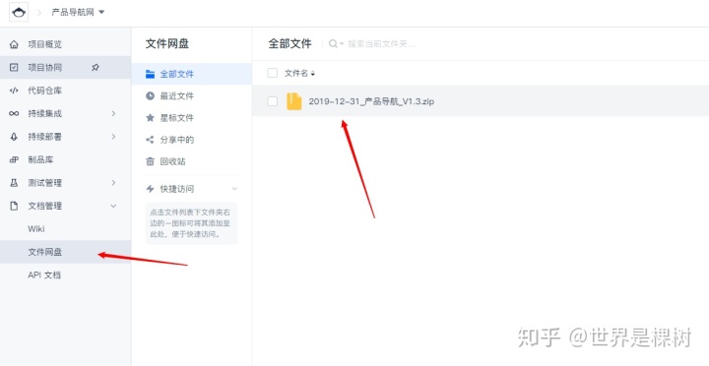The image size is (709, 366).
Task: Select 文件网盘 in the sidebar
Action: [x=66, y=252]
